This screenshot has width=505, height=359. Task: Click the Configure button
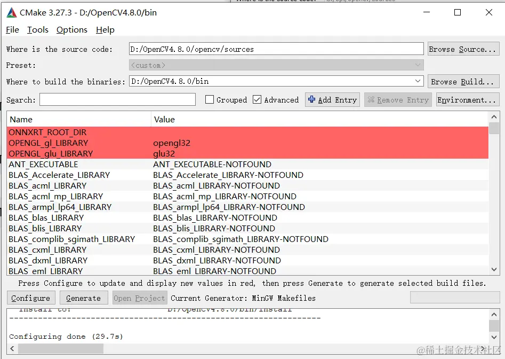point(31,298)
